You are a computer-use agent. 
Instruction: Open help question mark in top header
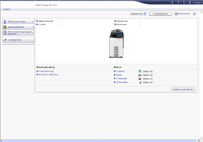click(178, 2)
